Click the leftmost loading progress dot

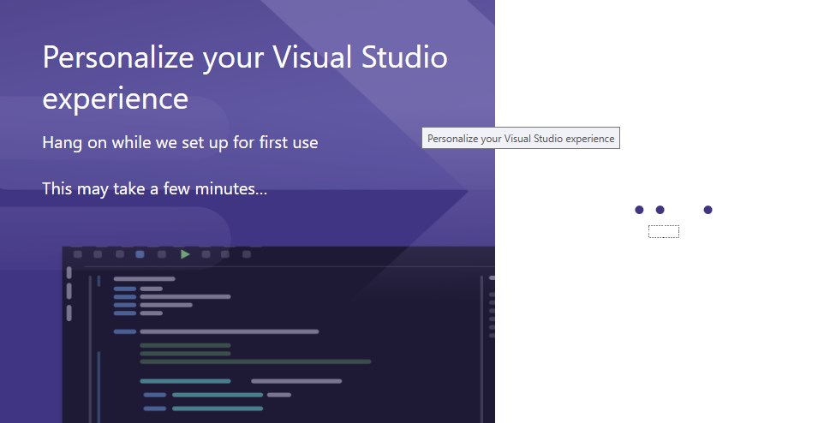point(639,210)
